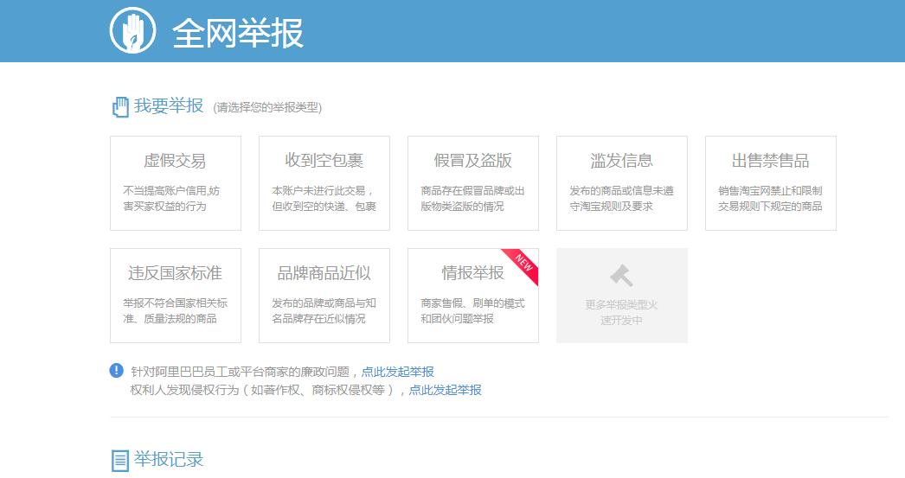Click the hand icon beside 我要举报
Screen dimensions: 905x478
click(x=120, y=106)
